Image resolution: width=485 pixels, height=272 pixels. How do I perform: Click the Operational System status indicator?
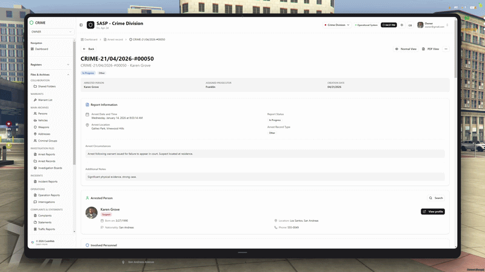pyautogui.click(x=366, y=25)
